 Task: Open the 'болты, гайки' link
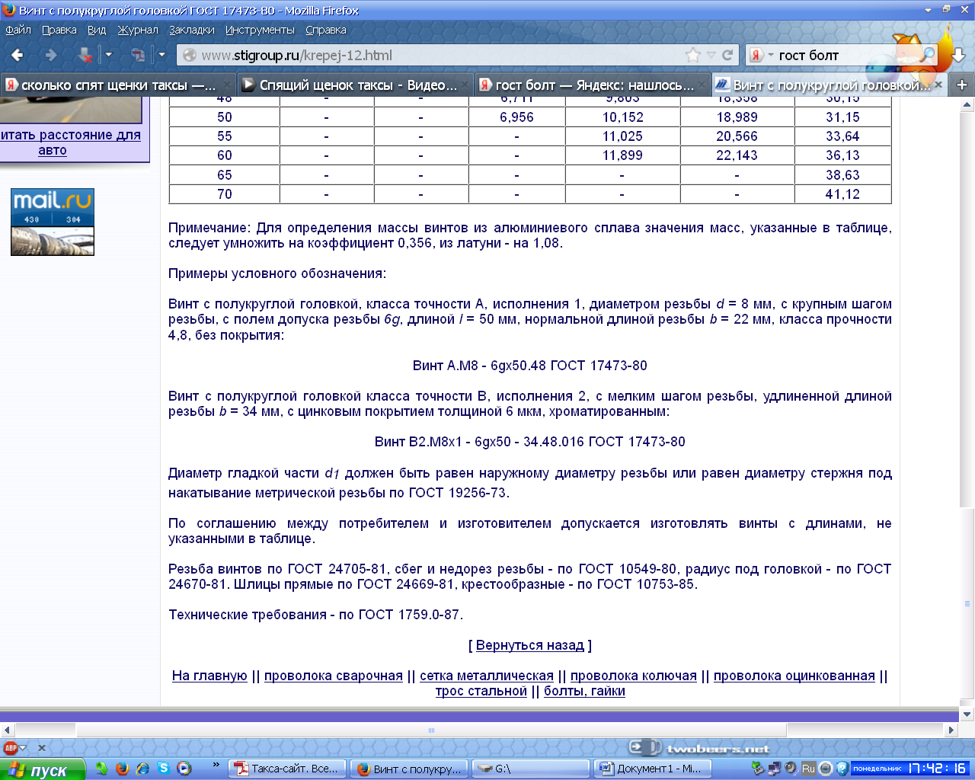pos(584,691)
